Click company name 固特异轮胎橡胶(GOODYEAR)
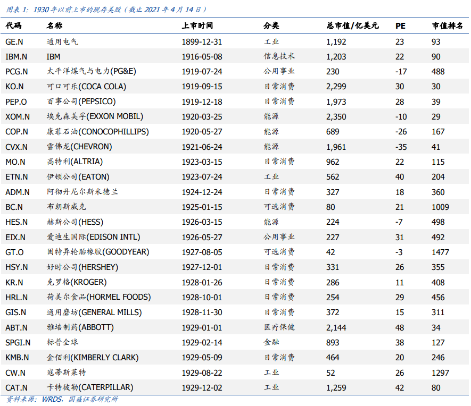The height and width of the screenshot is (406, 471). tap(98, 252)
